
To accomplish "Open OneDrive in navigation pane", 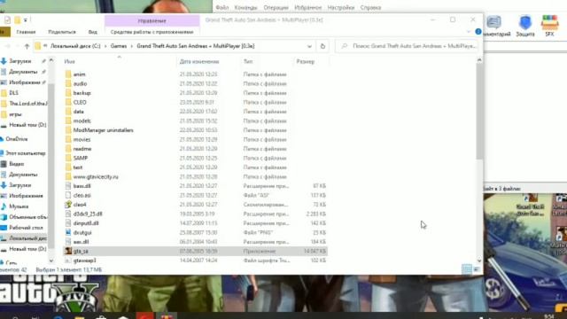I will point(17,139).
